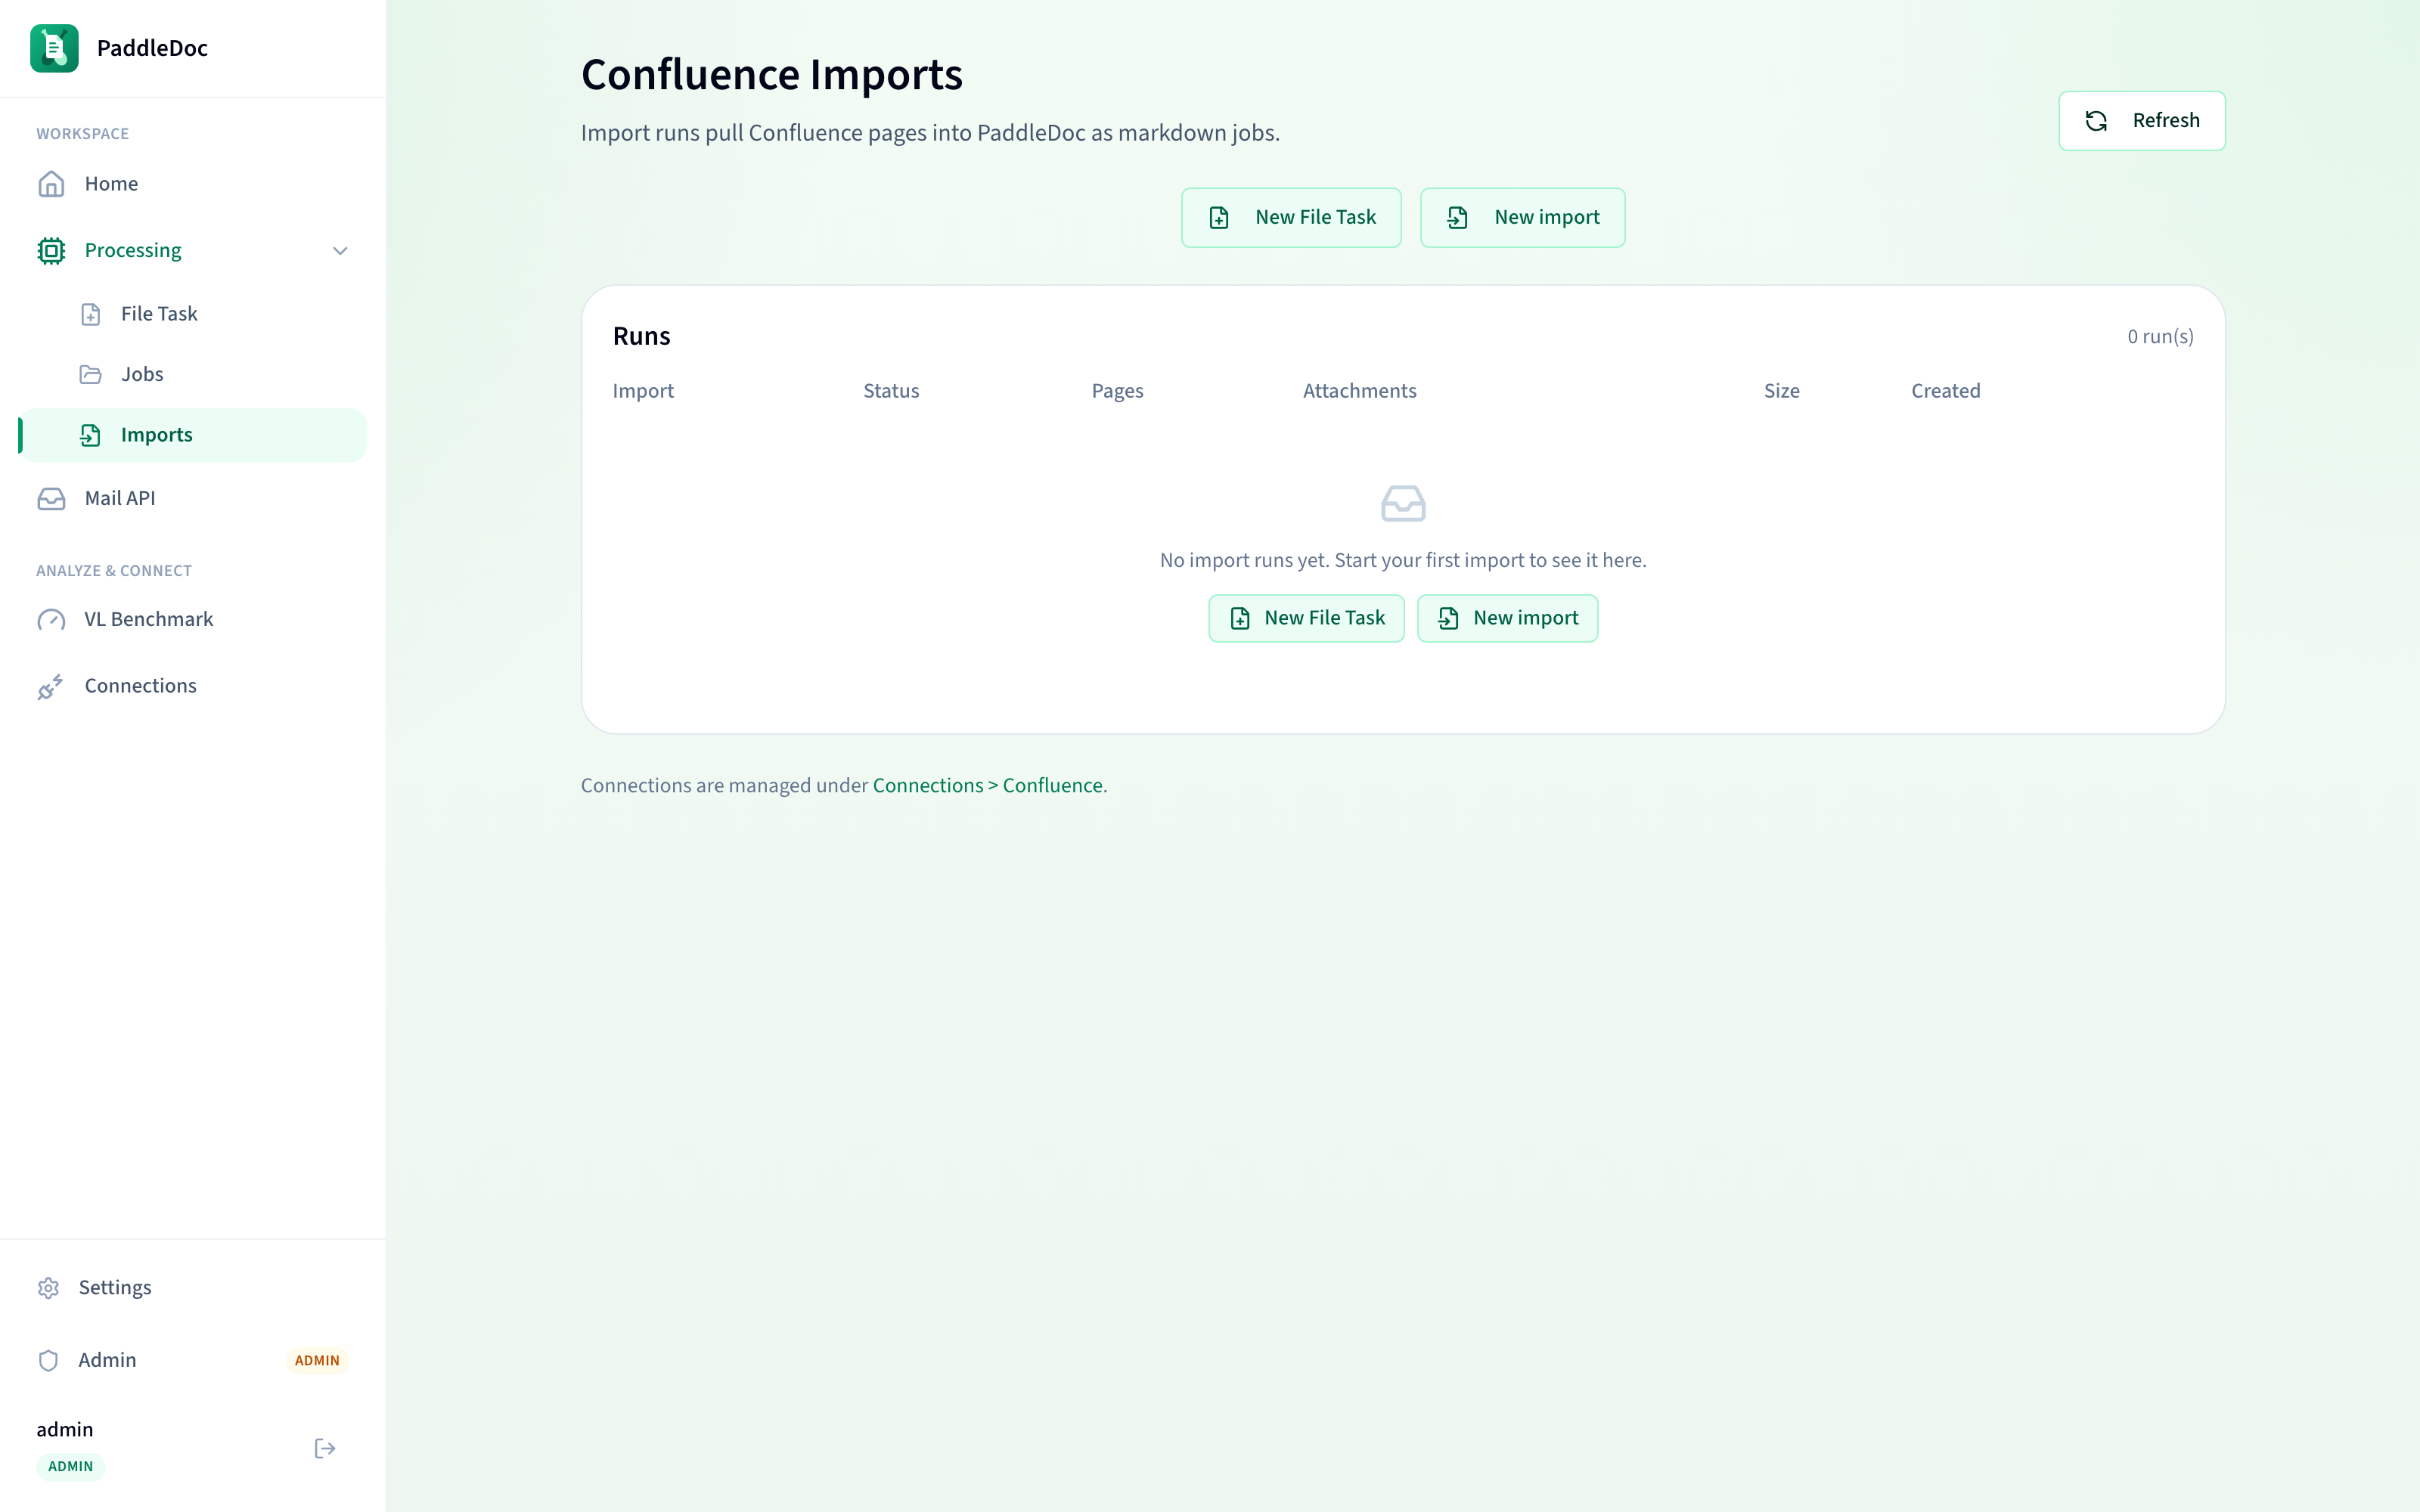The height and width of the screenshot is (1512, 2420).
Task: Click the 0 run(s) counter
Action: pyautogui.click(x=2160, y=337)
